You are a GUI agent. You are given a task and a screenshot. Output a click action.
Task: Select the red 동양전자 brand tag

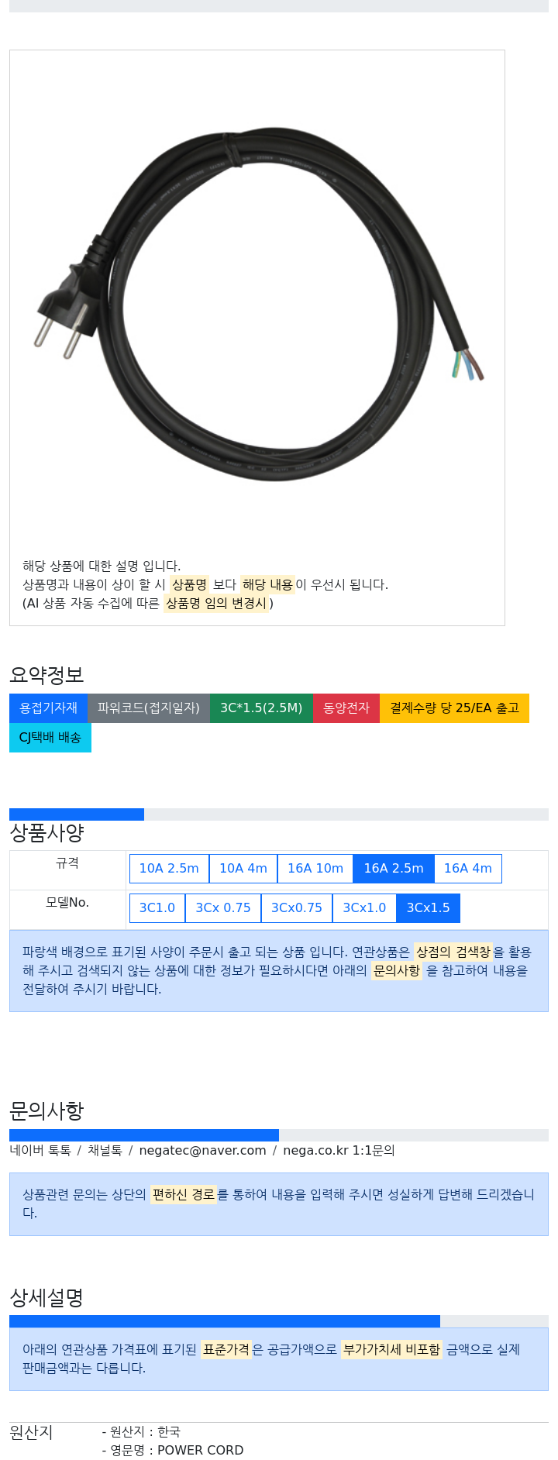tap(346, 708)
